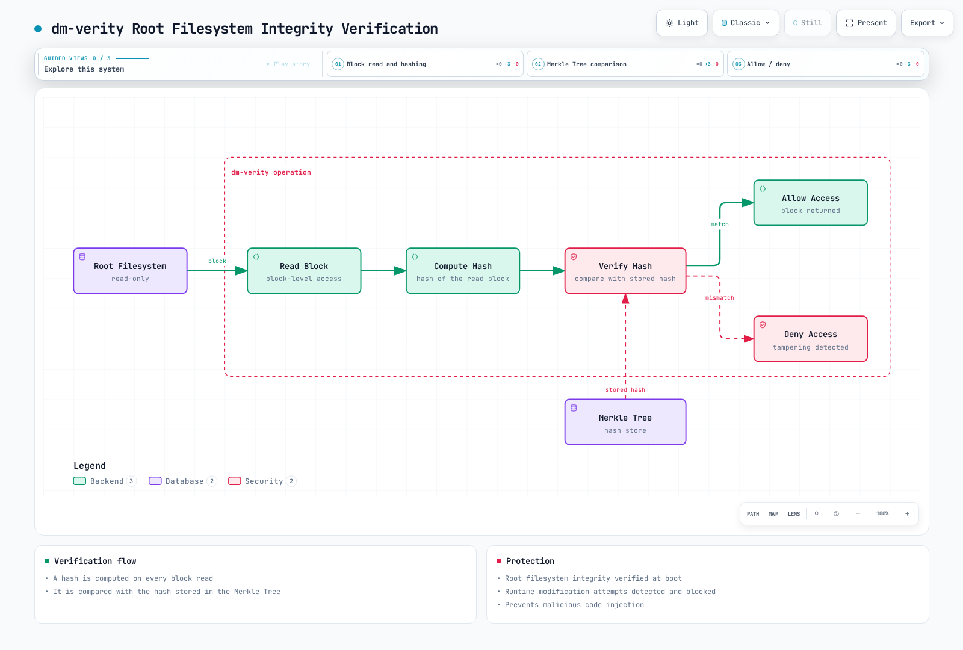Click the 'match' edge label
Screen dimensions: 963x650
[x=720, y=224]
